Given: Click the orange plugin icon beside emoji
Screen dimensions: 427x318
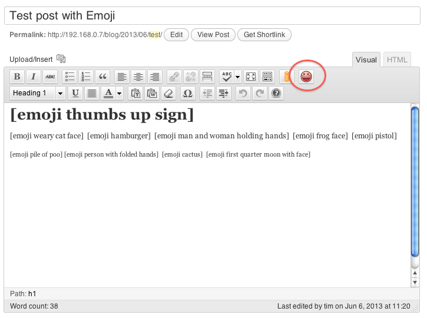Looking at the screenshot, I should [286, 77].
